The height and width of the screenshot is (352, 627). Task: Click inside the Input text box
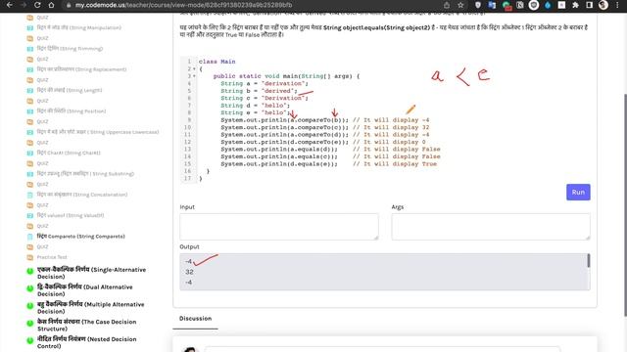pos(278,227)
